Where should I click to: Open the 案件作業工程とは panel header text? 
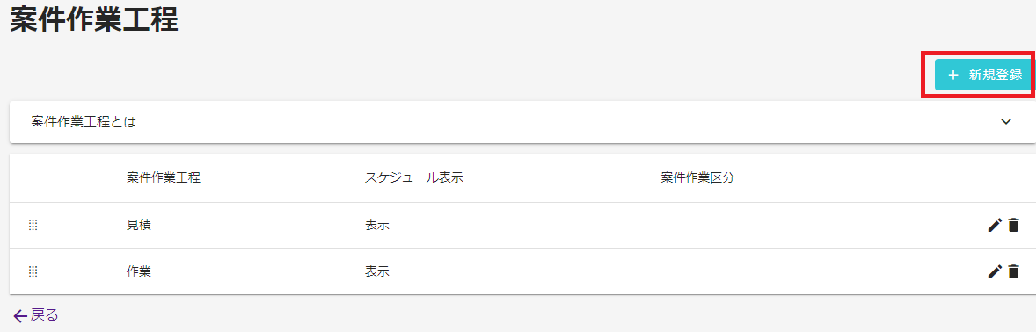click(x=84, y=122)
